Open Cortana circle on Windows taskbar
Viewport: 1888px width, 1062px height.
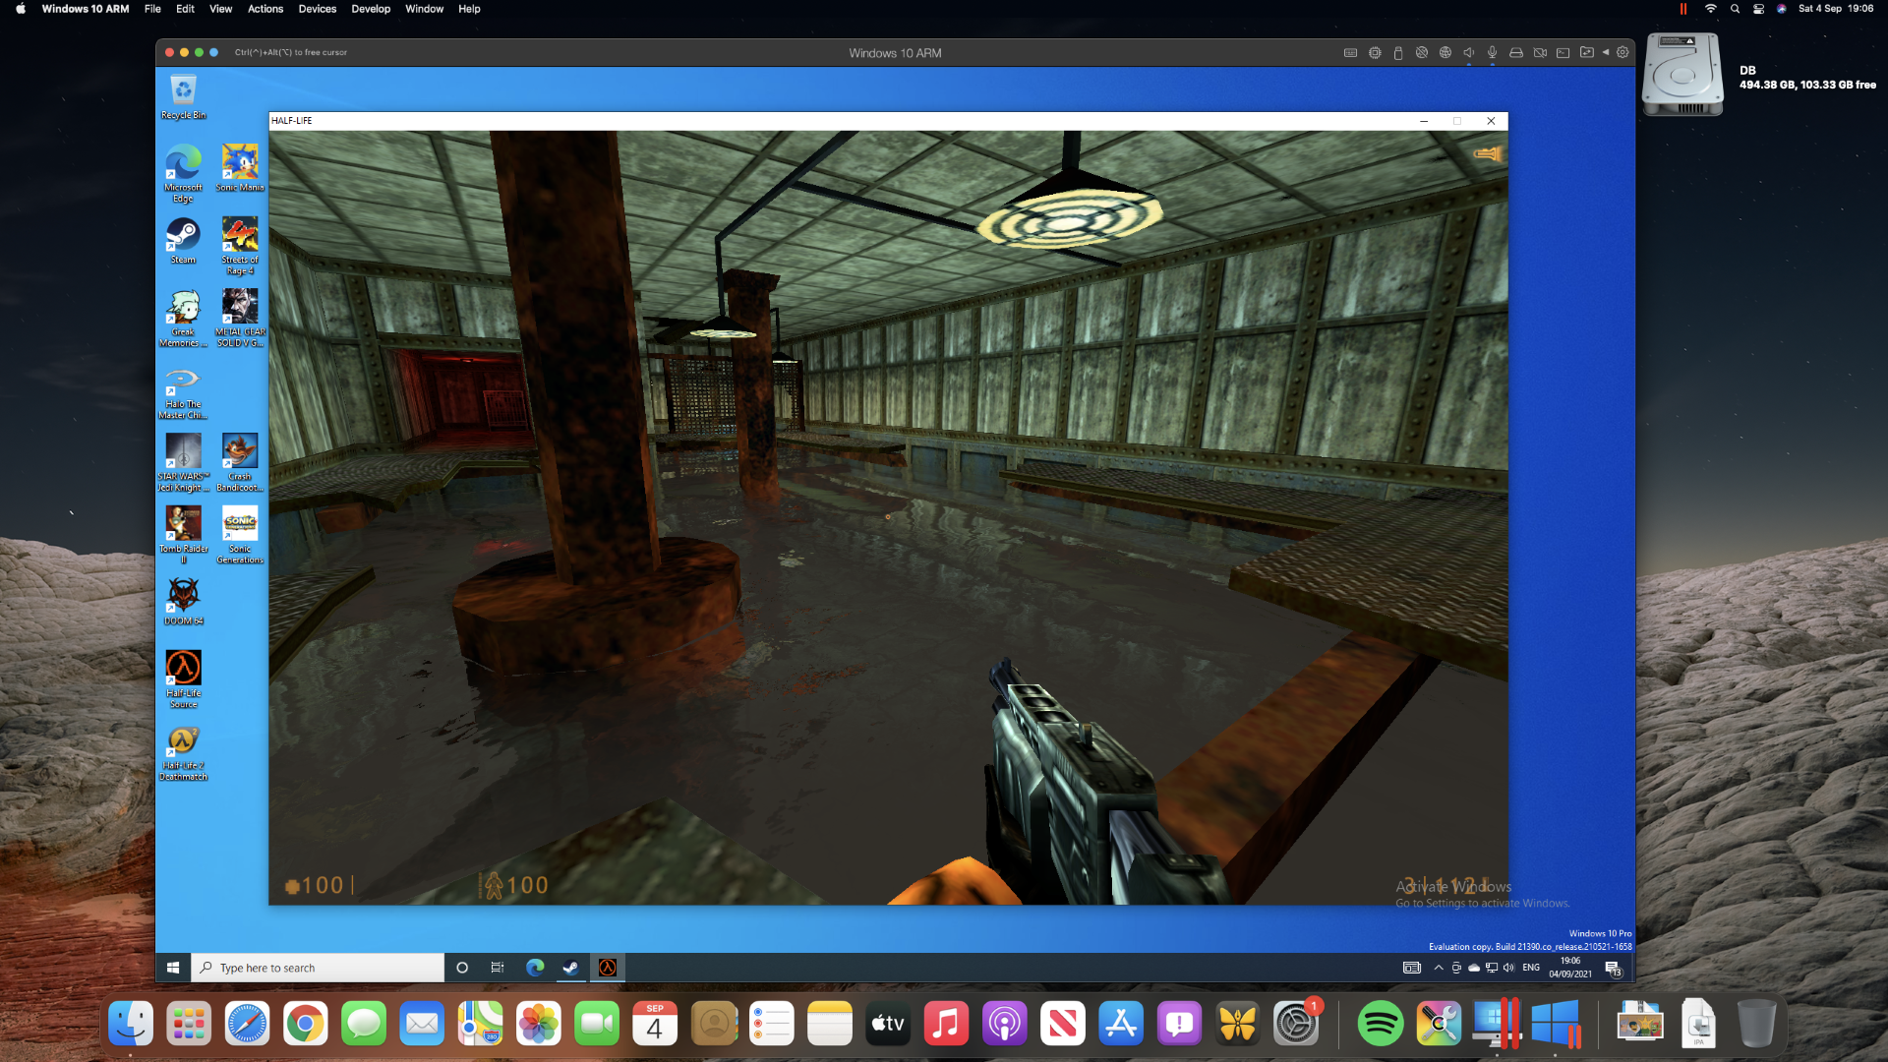[462, 968]
